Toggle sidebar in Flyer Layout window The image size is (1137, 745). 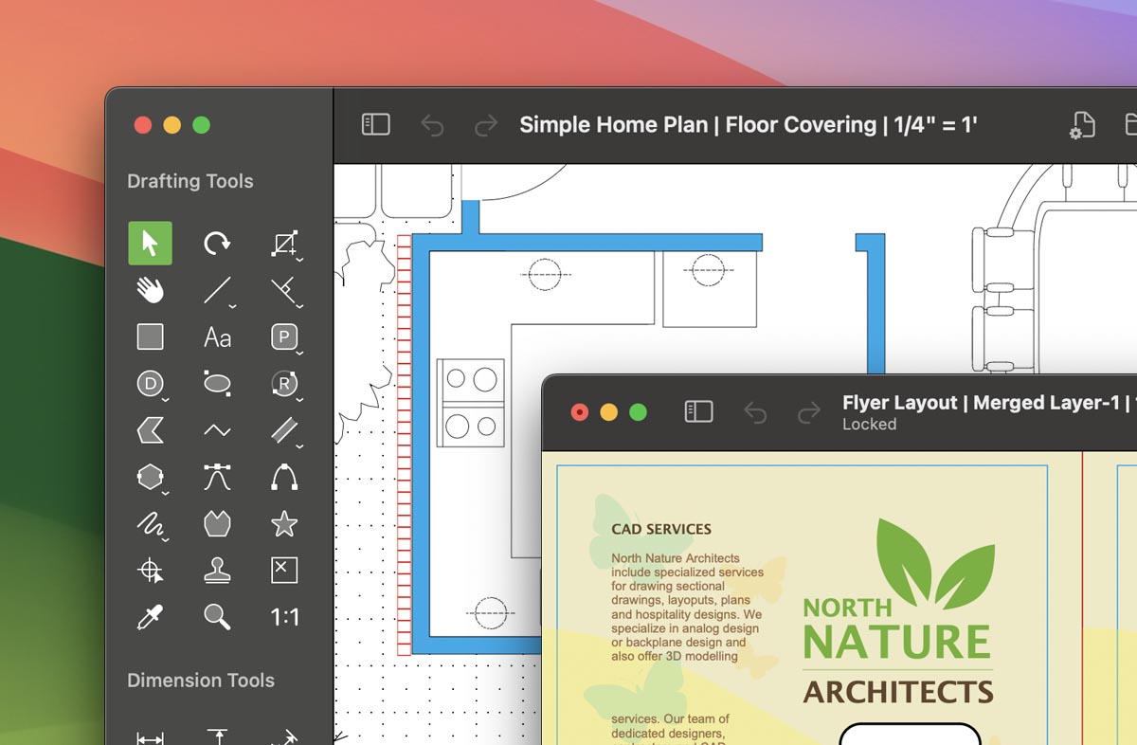point(698,411)
